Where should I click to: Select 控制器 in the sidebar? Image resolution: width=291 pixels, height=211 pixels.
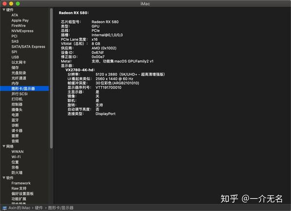point(17,105)
